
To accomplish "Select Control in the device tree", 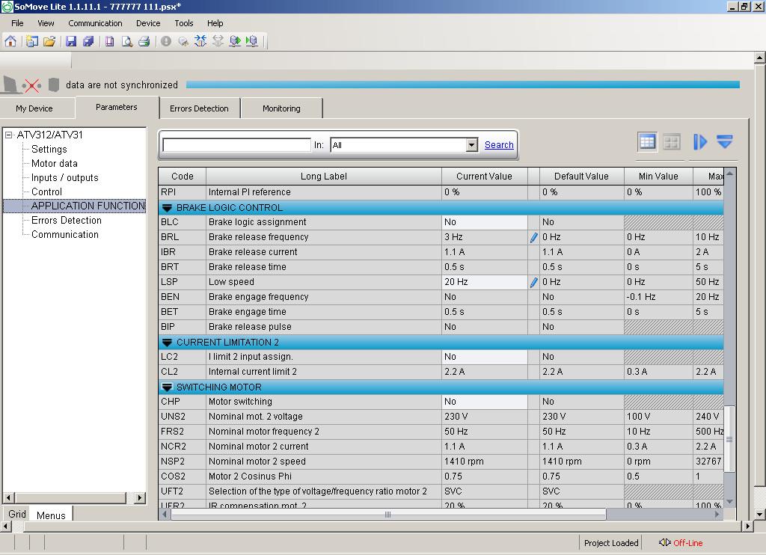I will [46, 191].
